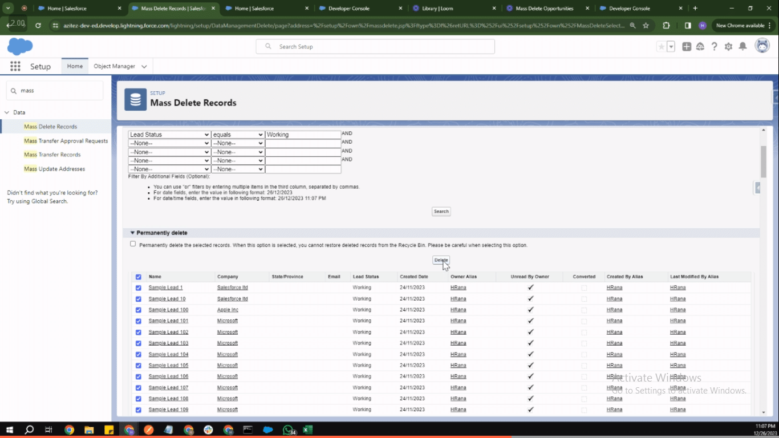Screen dimensions: 779x438
Task: Sort by the Company column header
Action: (x=228, y=277)
